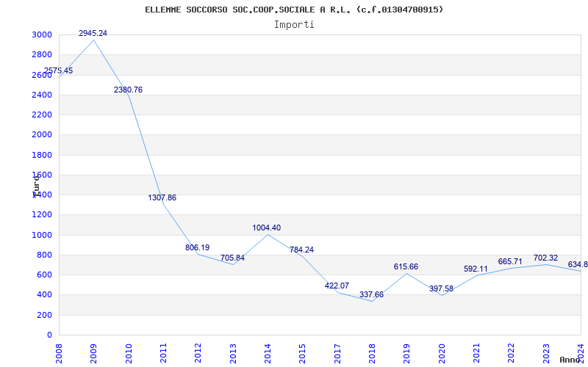Select the 806.19 data label

click(x=197, y=247)
